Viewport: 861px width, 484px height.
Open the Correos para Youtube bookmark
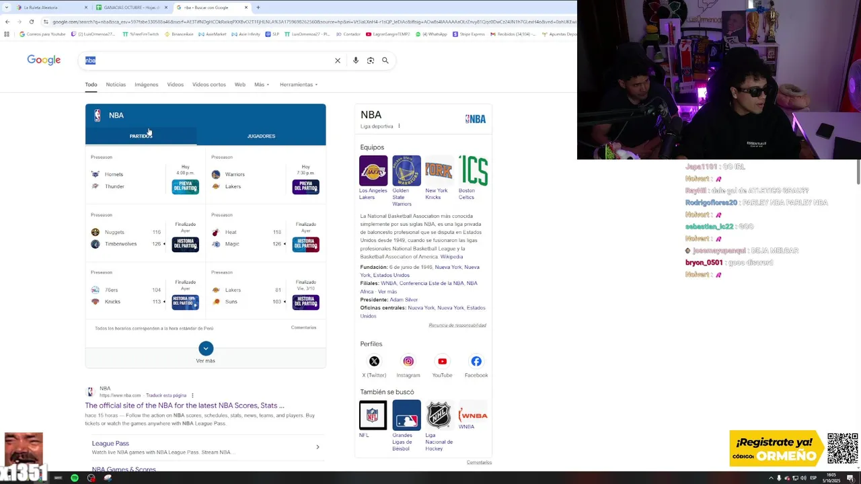pos(42,34)
